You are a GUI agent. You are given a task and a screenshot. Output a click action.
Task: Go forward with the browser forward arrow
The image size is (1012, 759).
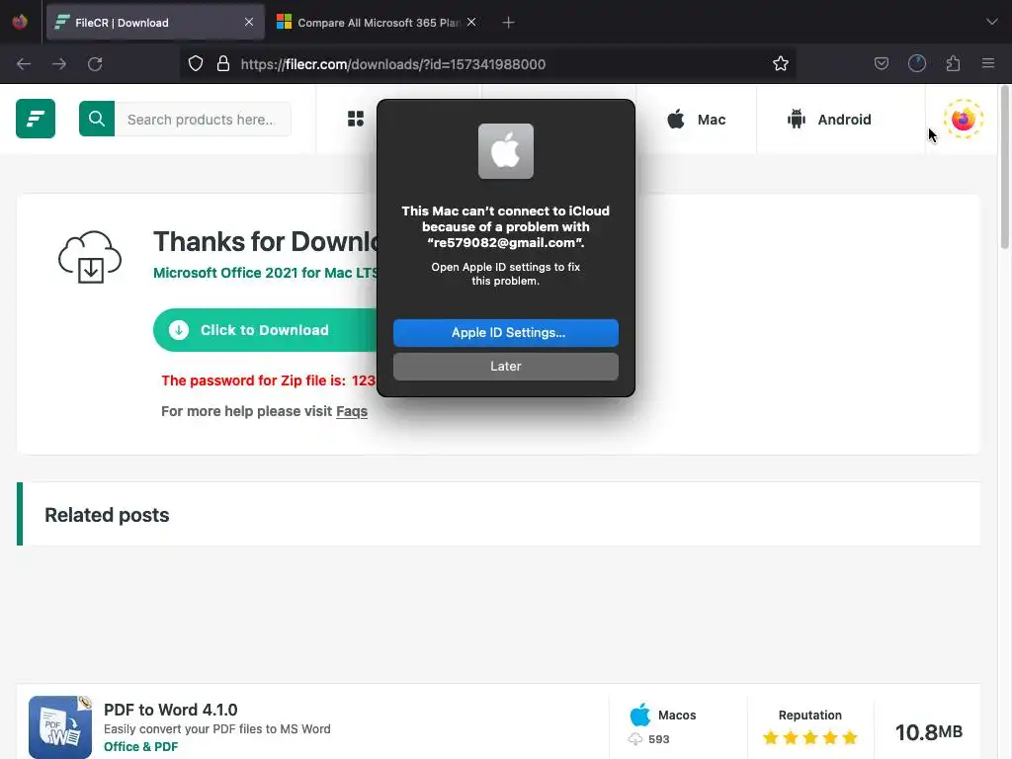click(59, 64)
